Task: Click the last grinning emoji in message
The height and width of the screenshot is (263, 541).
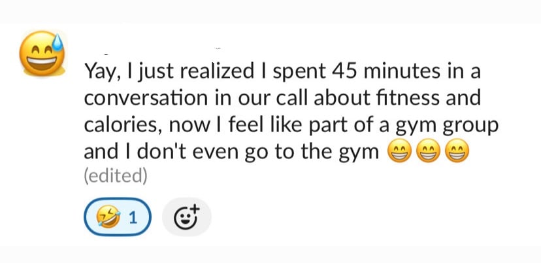Action: pyautogui.click(x=457, y=152)
